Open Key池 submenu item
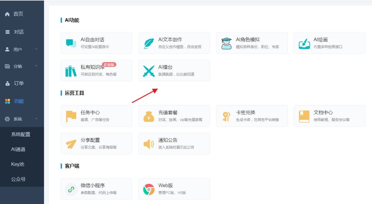This screenshot has width=372, height=204. tap(18, 164)
